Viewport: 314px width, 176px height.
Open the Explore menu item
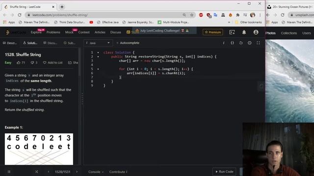coord(36,32)
